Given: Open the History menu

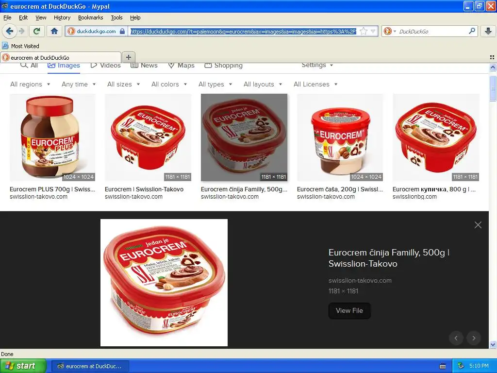Looking at the screenshot, I should (62, 17).
